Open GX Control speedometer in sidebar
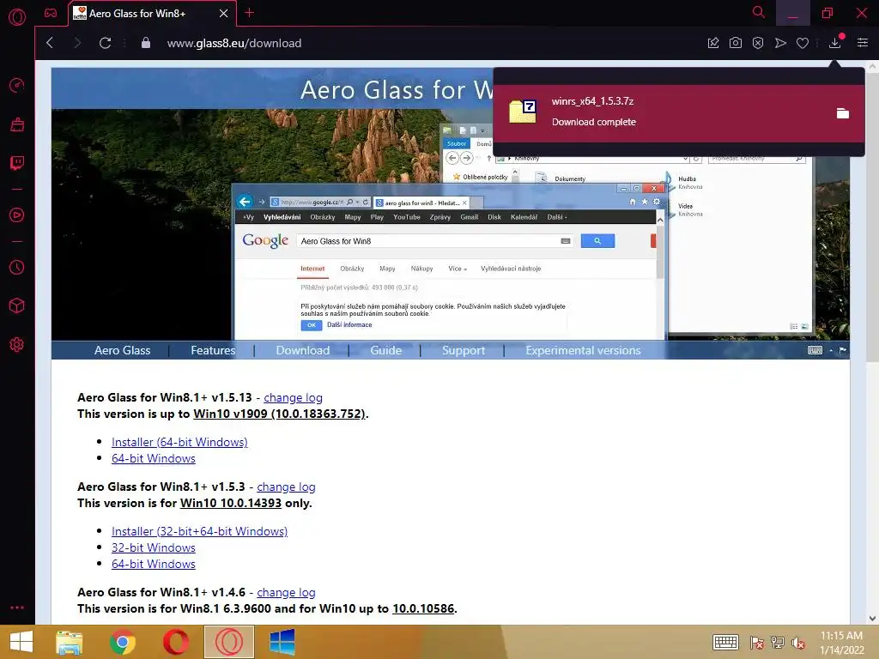 click(17, 85)
